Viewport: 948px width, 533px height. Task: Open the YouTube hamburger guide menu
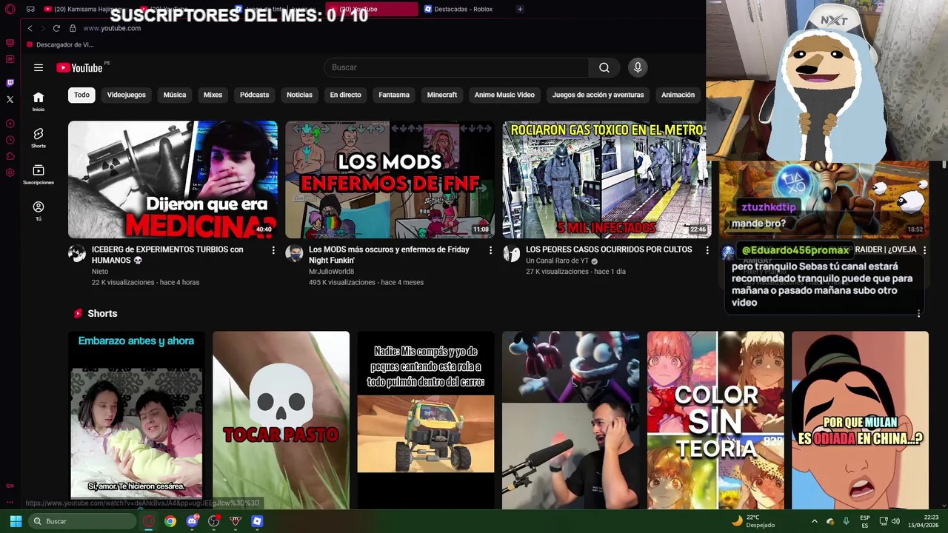(x=39, y=67)
